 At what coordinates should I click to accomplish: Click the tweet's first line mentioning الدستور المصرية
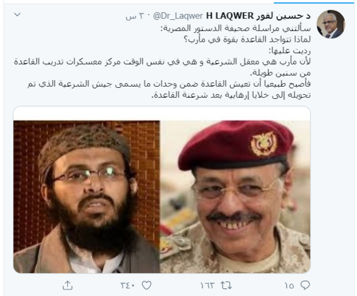(x=236, y=29)
